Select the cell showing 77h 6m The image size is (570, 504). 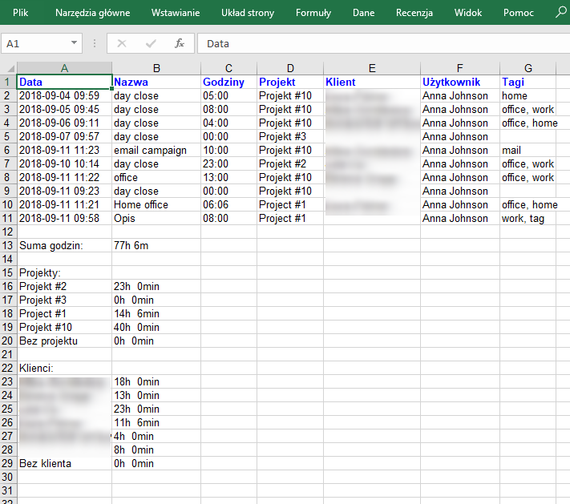[156, 245]
